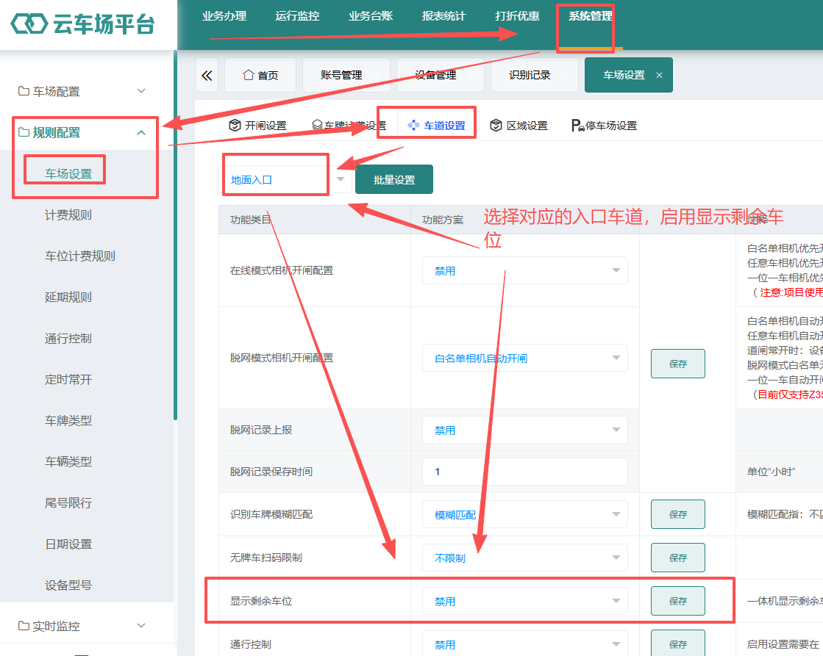Save the 显示剩余车位 setting

(677, 601)
